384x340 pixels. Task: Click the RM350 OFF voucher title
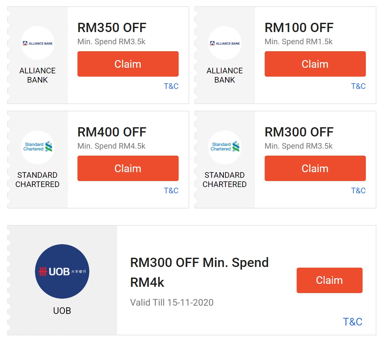[112, 28]
